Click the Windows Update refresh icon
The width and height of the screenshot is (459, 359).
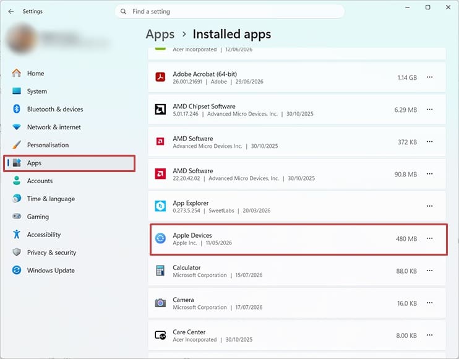coord(17,270)
